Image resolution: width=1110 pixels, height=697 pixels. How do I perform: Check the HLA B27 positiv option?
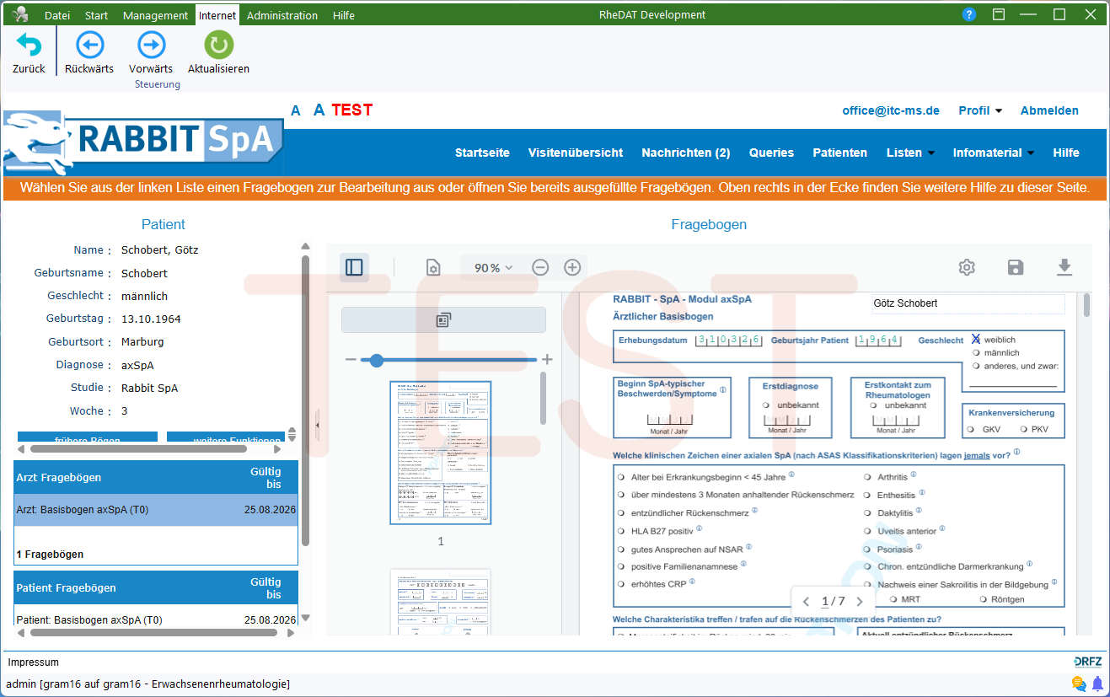pyautogui.click(x=621, y=531)
